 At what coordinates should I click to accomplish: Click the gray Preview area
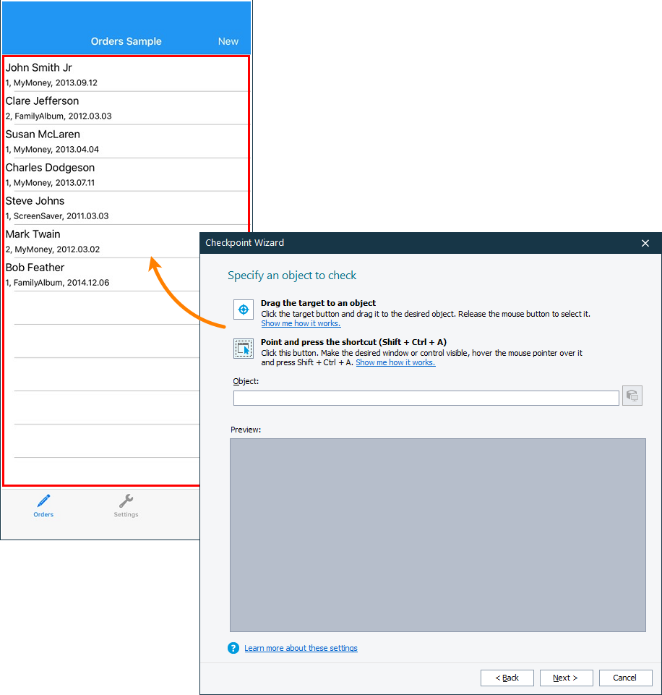click(437, 534)
